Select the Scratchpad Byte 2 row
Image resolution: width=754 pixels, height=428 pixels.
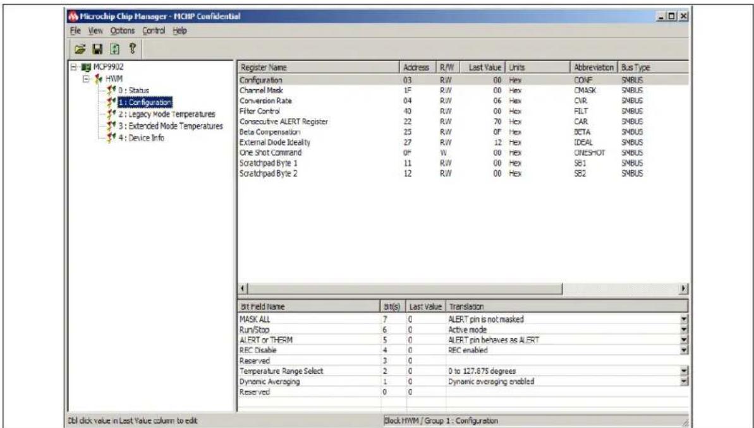coord(463,174)
